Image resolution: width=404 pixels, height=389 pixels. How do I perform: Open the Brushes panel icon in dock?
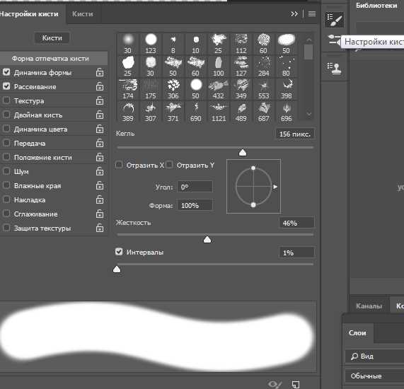point(334,40)
